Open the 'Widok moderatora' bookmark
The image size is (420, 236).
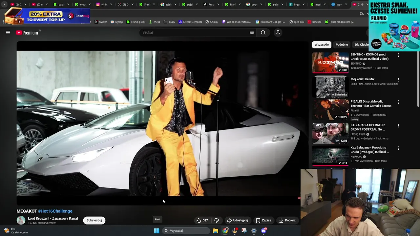click(x=236, y=22)
